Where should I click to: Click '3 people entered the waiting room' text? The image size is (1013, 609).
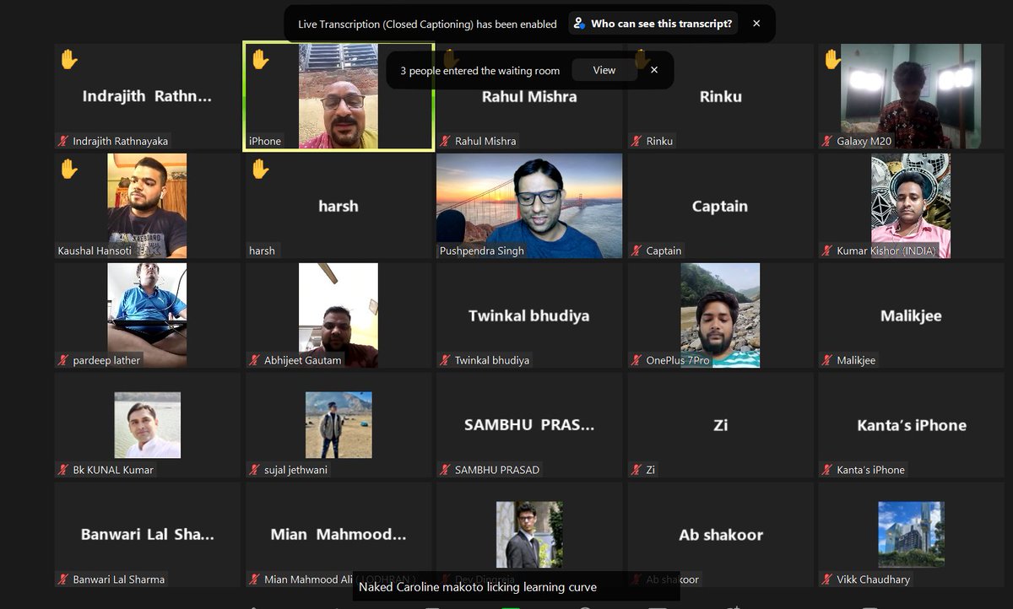click(479, 71)
